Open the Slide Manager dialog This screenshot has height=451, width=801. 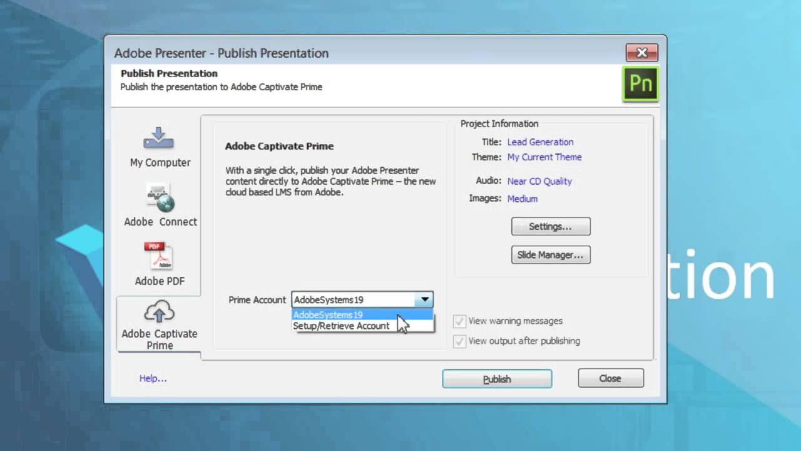[x=550, y=254]
